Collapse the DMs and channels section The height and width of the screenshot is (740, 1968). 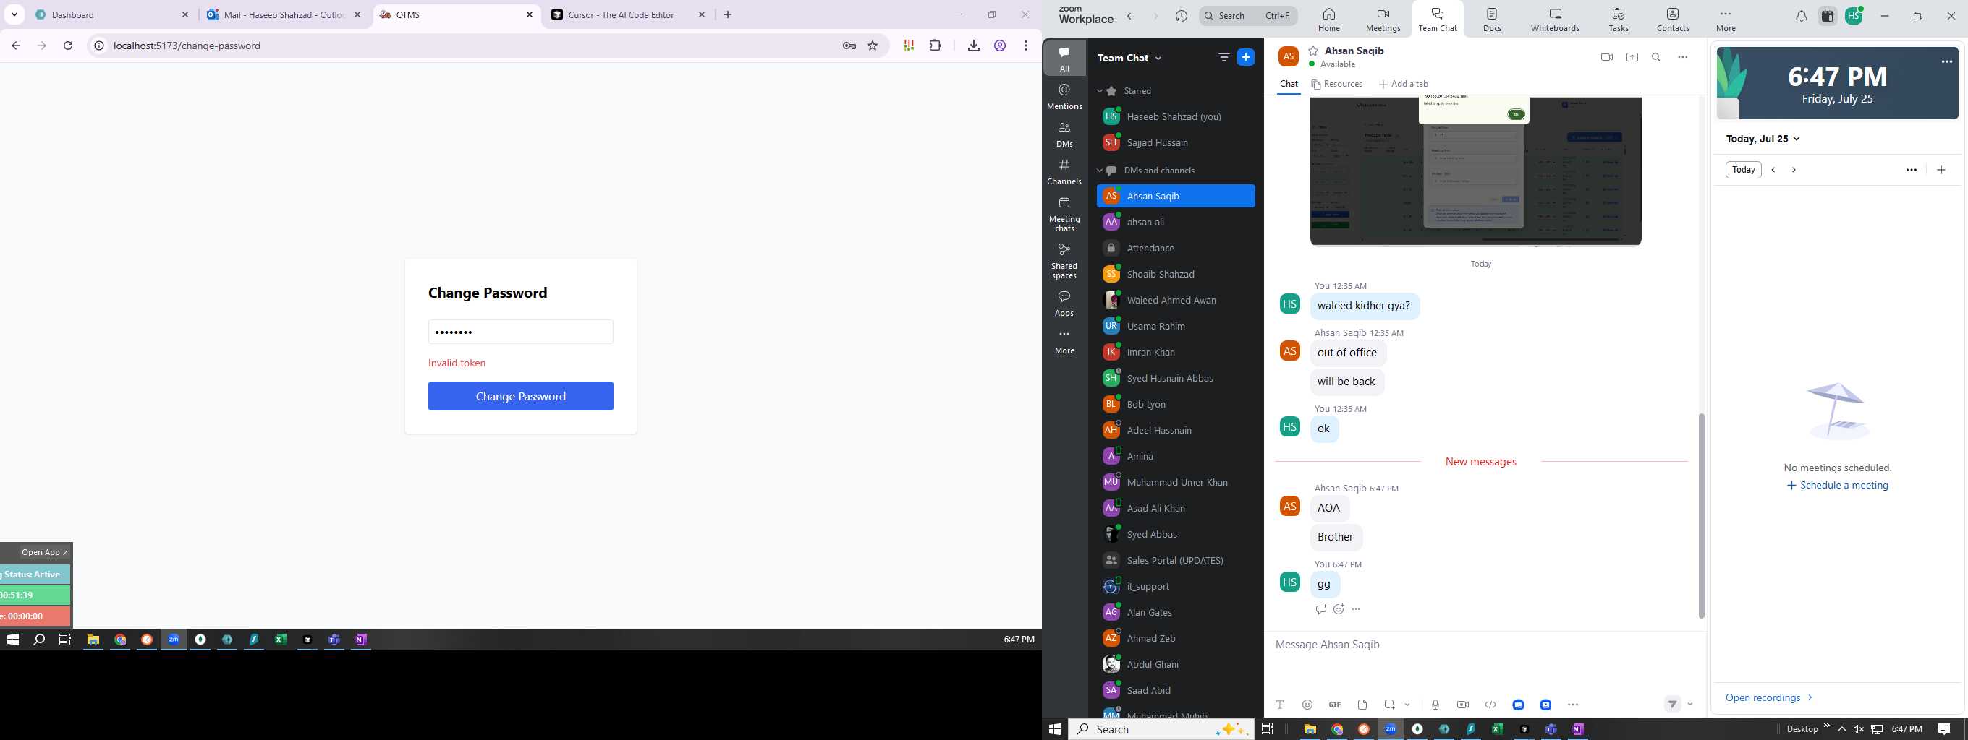(x=1100, y=170)
